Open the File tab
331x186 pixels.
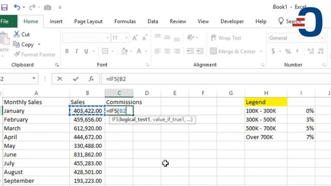(x=5, y=21)
